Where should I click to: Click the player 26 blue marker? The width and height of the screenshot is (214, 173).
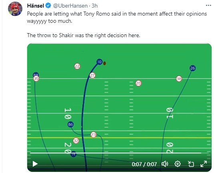coord(192,68)
